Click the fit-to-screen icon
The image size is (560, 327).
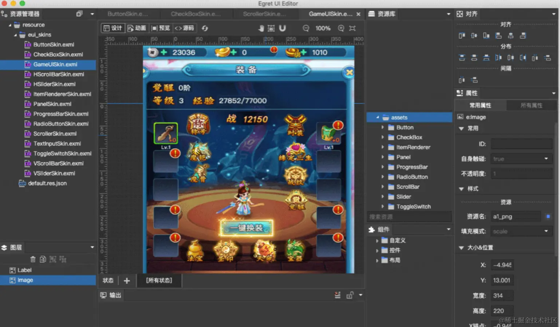[352, 28]
